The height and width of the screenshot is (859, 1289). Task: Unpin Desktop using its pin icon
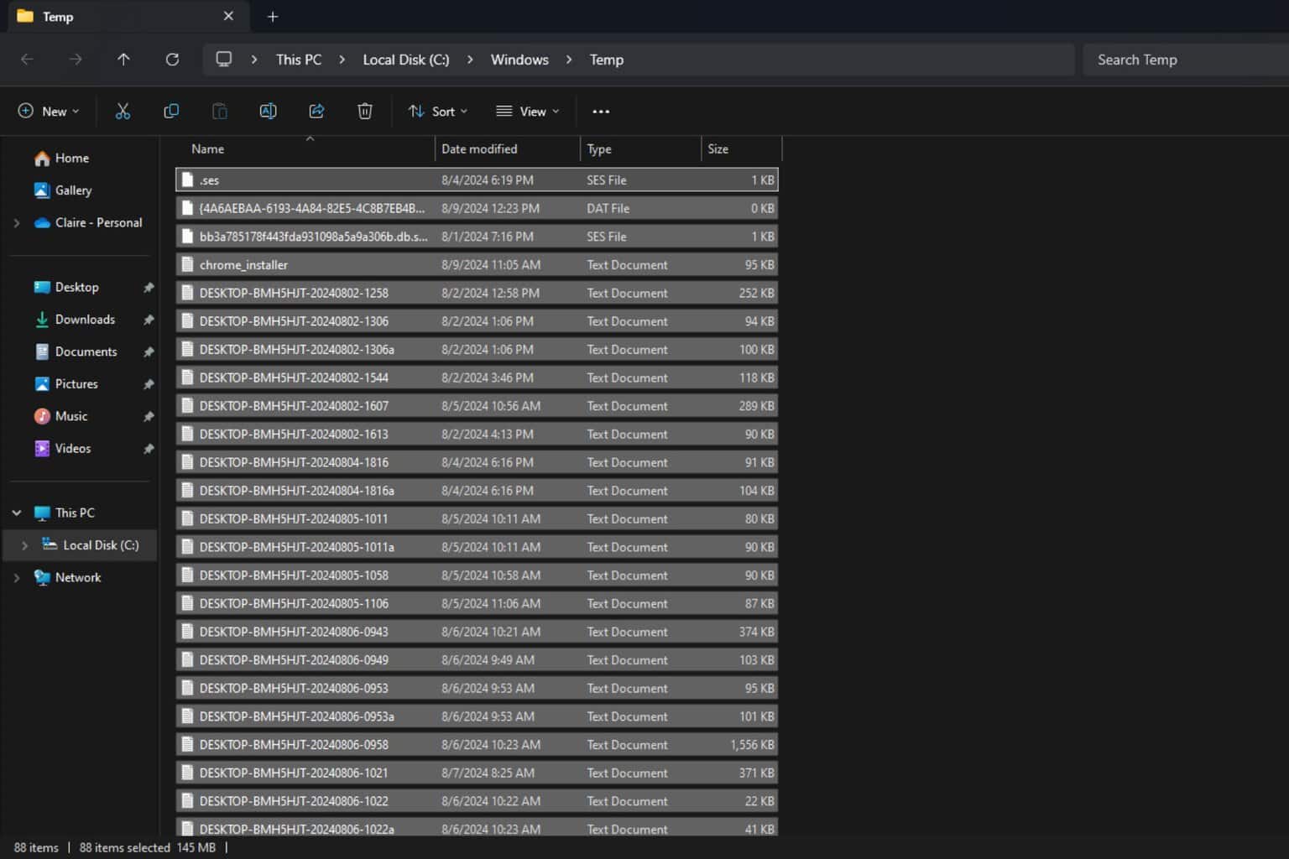[x=149, y=287]
